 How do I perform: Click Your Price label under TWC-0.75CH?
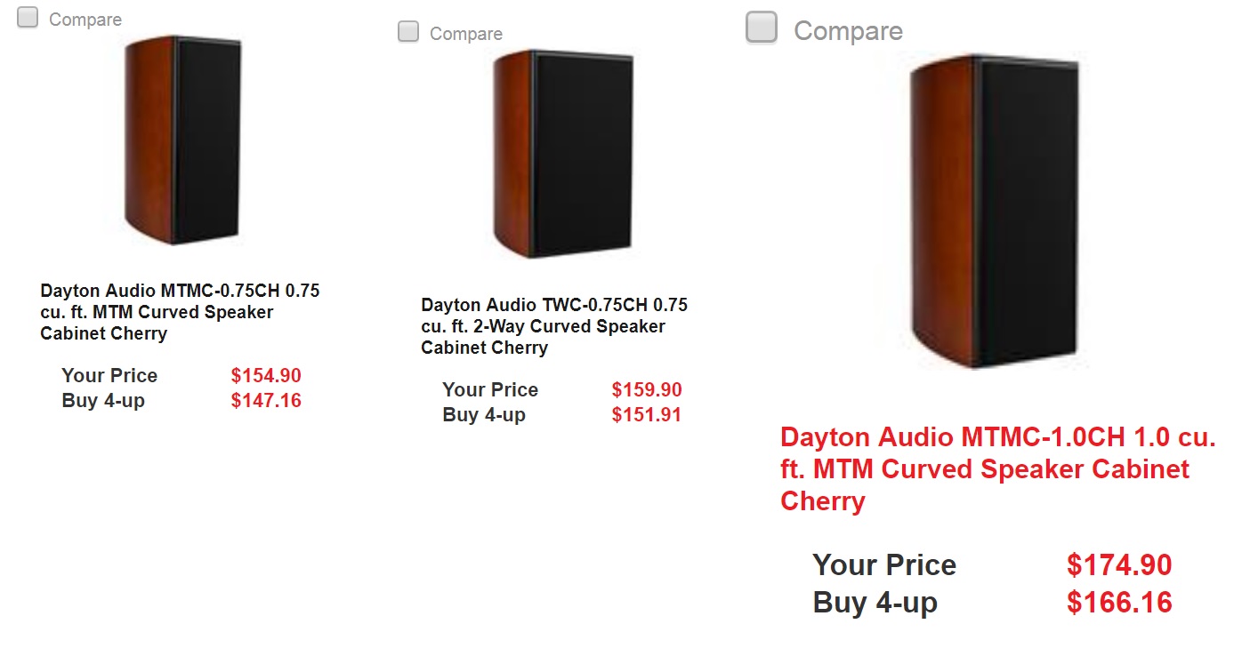pos(490,389)
